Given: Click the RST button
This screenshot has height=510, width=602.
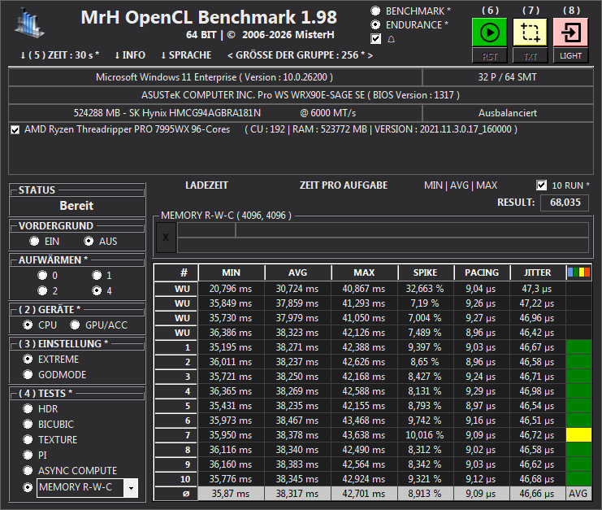Looking at the screenshot, I should click(x=490, y=56).
